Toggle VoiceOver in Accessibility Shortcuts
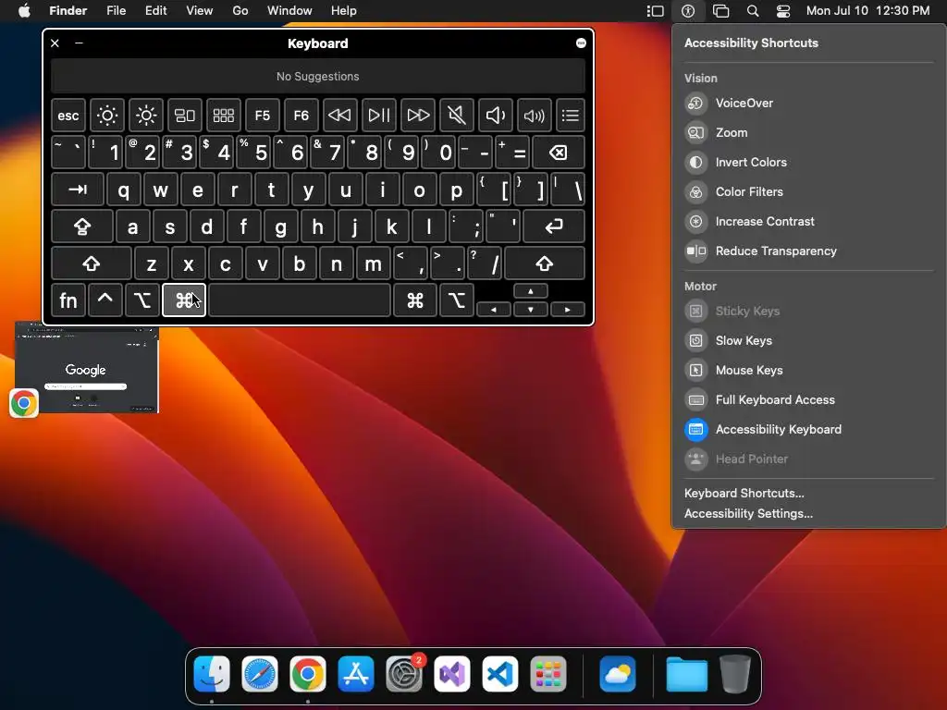The image size is (947, 710). 808,103
